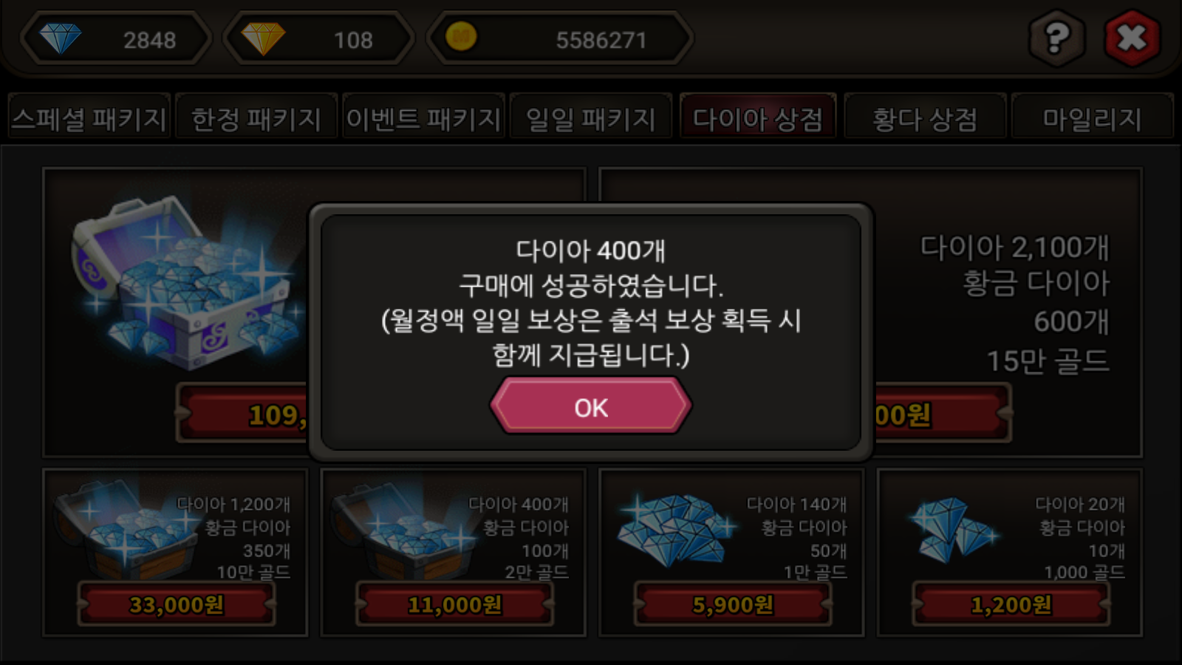Select the 다이아 상점 tab
1182x665 pixels.
[x=758, y=117]
